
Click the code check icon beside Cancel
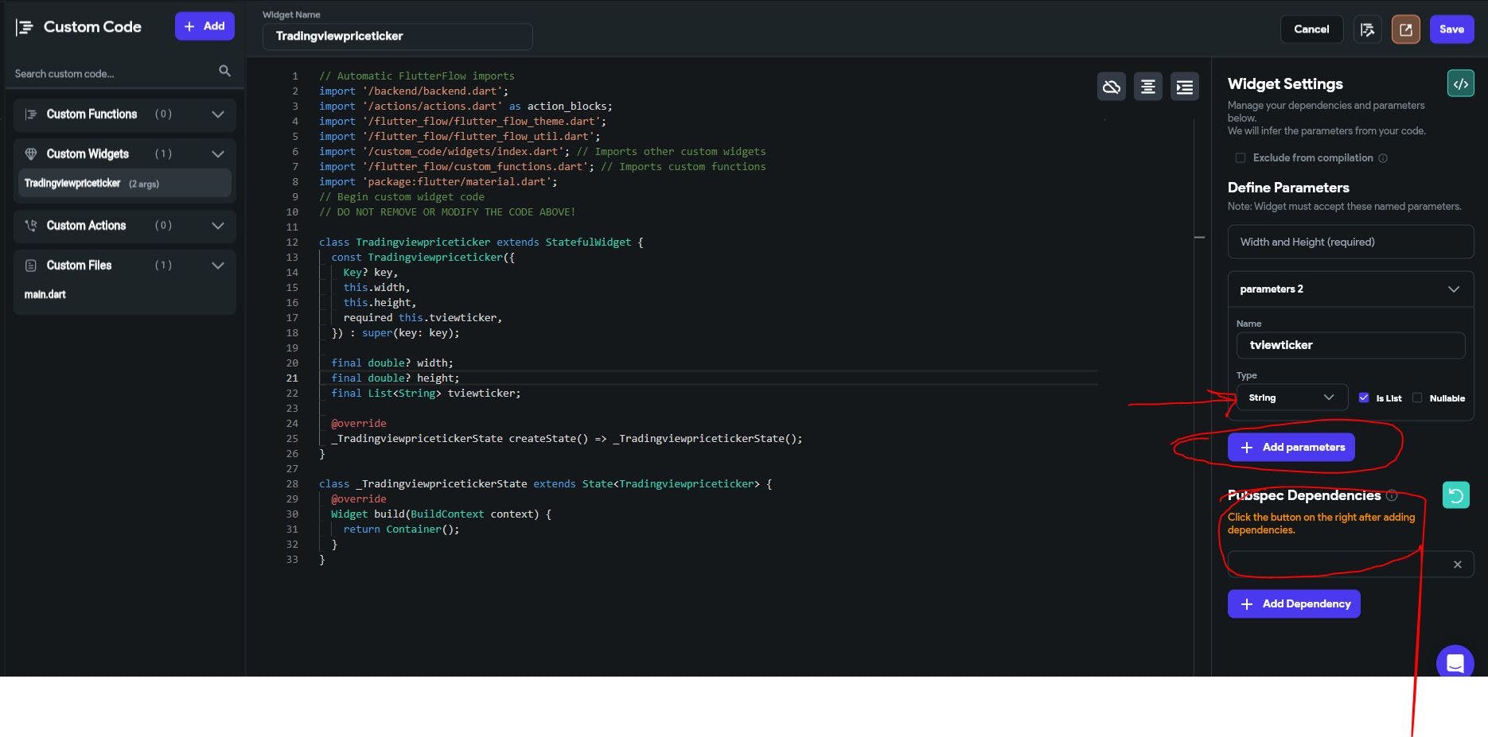[x=1367, y=29]
